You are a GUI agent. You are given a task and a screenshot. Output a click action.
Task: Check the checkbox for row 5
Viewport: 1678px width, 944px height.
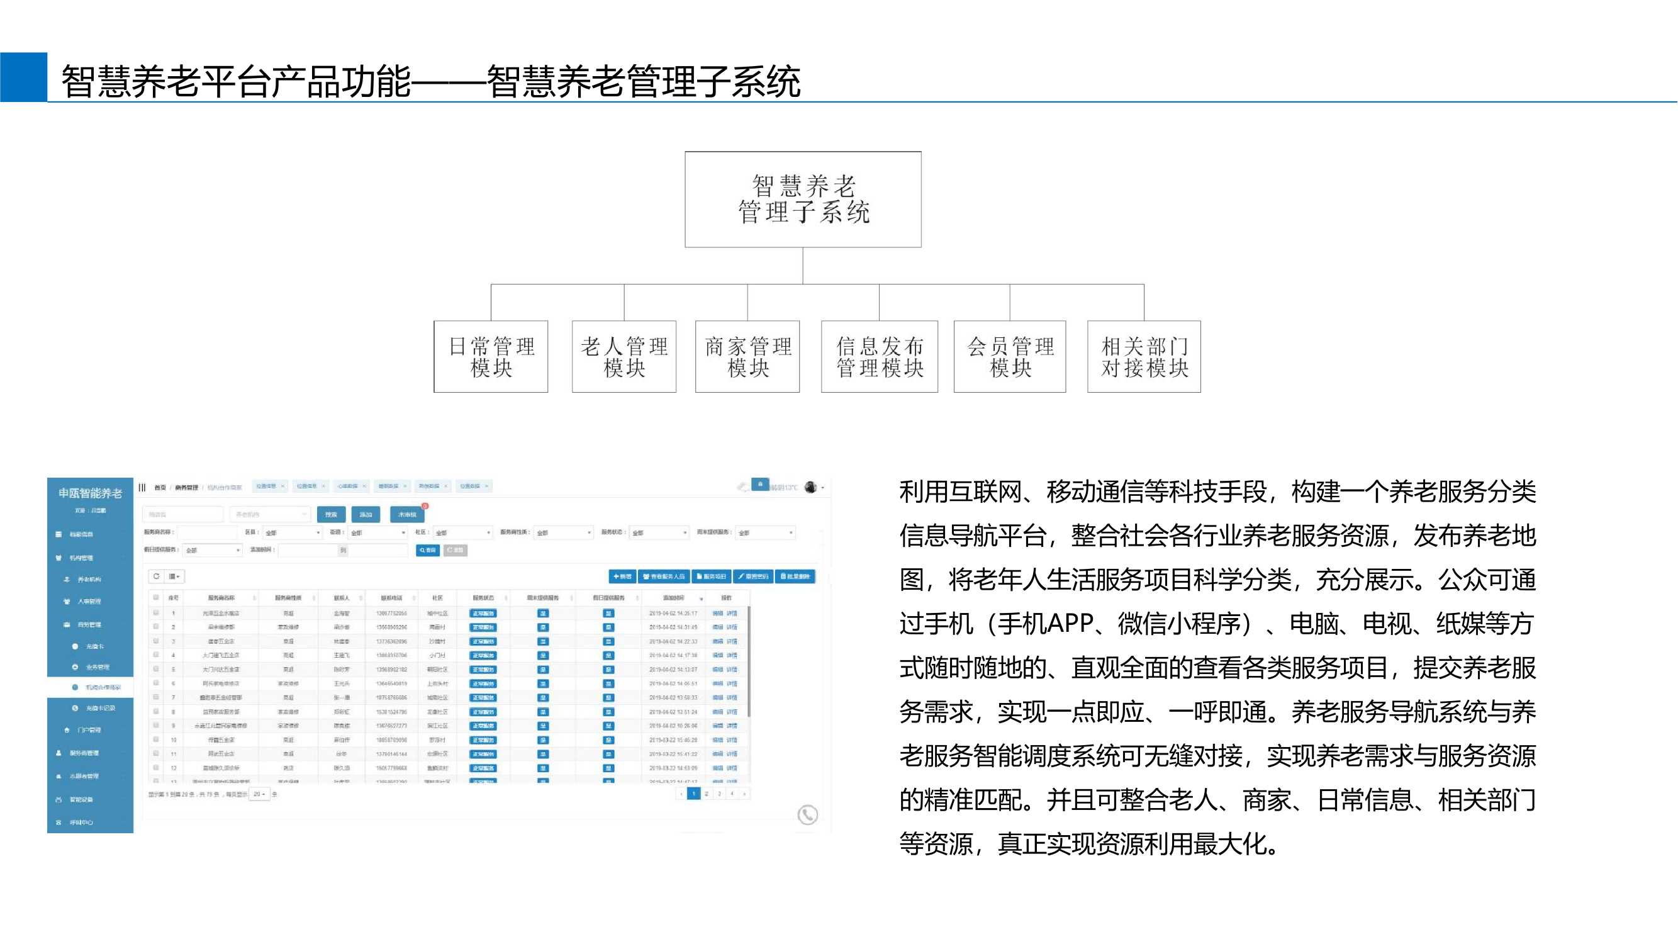pyautogui.click(x=155, y=668)
